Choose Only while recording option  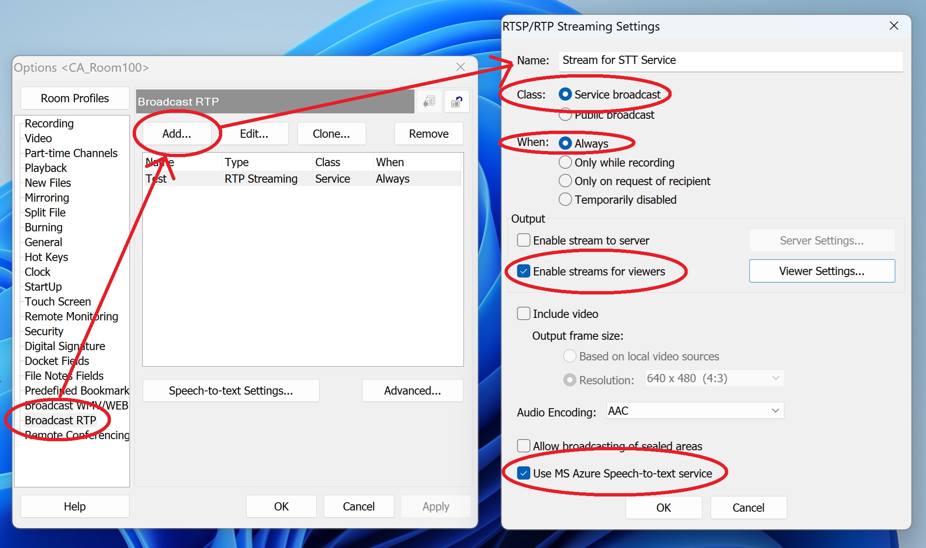[565, 162]
